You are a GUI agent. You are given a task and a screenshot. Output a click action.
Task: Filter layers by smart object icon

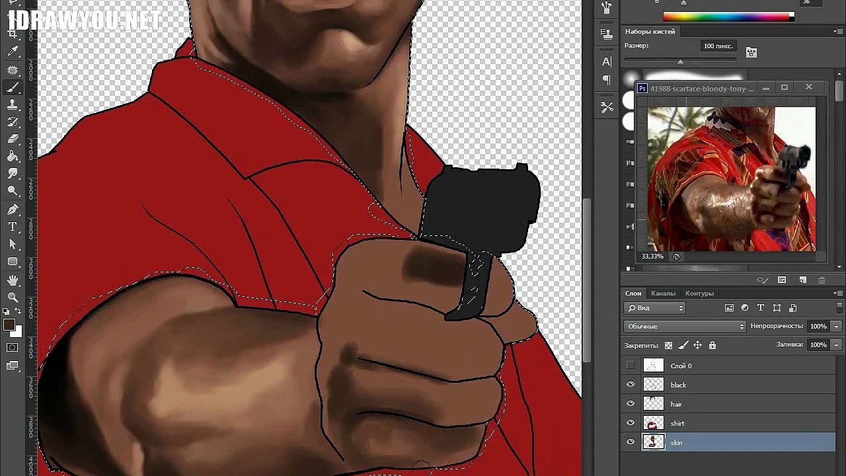pos(792,308)
